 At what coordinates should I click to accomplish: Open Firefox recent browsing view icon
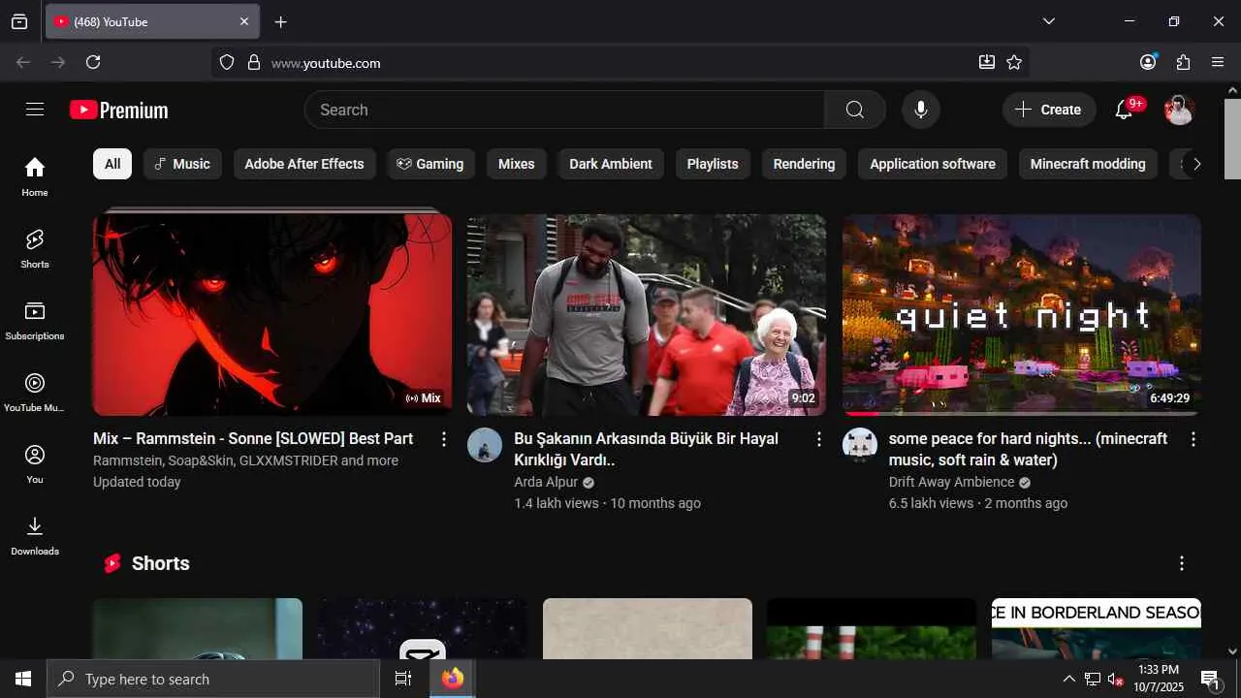pyautogui.click(x=19, y=21)
